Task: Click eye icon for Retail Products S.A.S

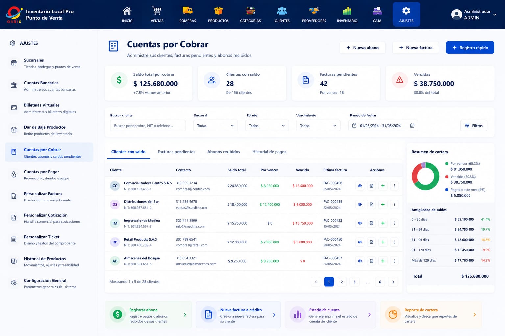Action: (x=360, y=242)
